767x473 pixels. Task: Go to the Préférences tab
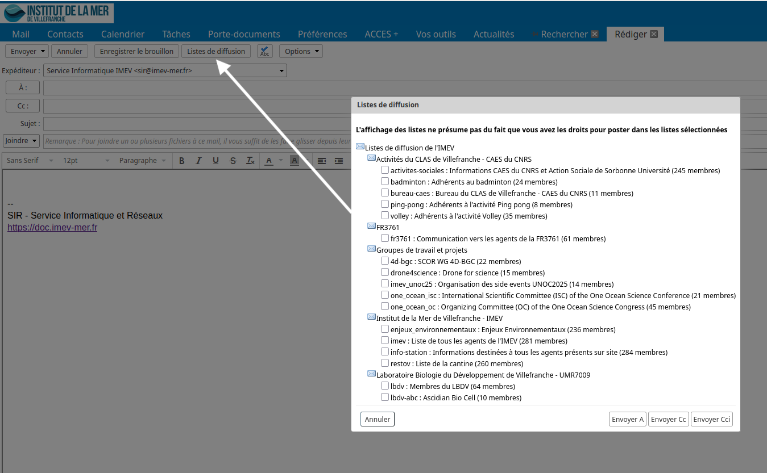(322, 34)
